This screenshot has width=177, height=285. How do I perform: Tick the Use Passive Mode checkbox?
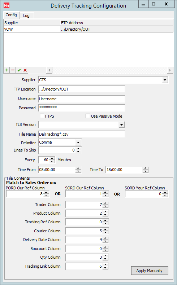(x=88, y=116)
